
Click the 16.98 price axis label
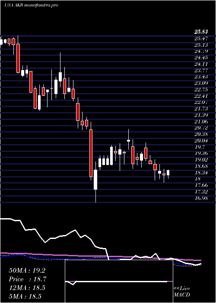point(201,198)
